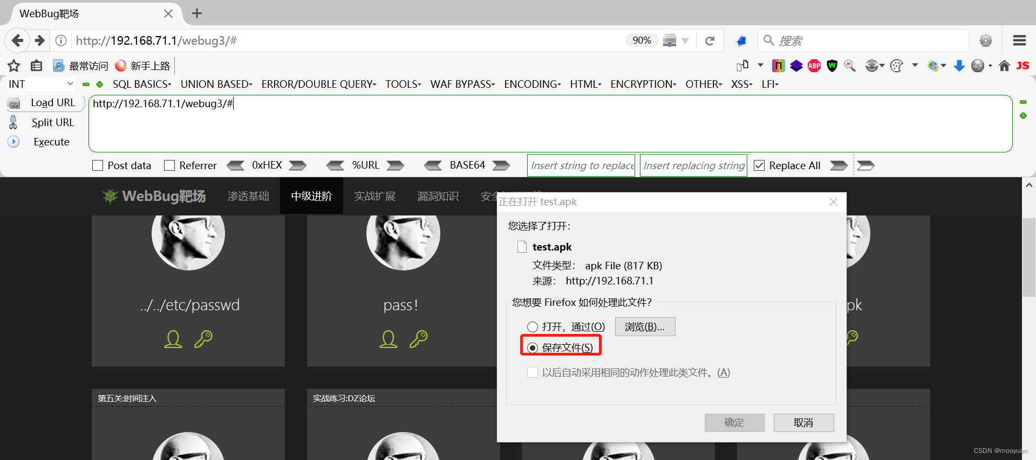
Task: Click the key icon under pass! card
Action: pyautogui.click(x=419, y=339)
